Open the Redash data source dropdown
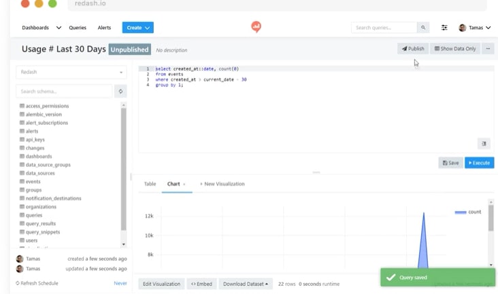Viewport: 498px width, 294px height. 71,72
